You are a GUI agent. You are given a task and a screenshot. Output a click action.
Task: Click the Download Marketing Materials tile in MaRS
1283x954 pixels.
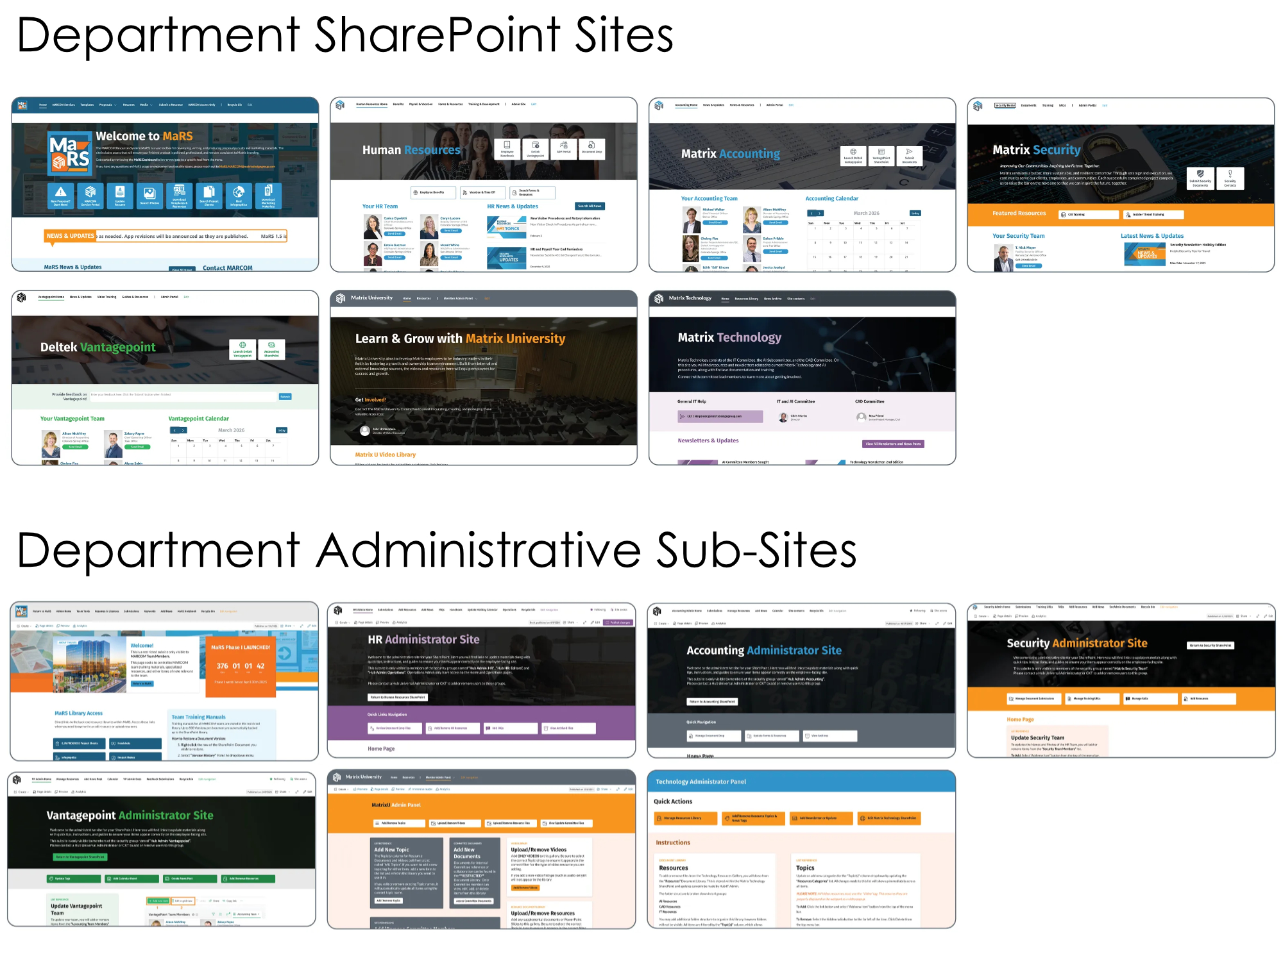tap(268, 196)
